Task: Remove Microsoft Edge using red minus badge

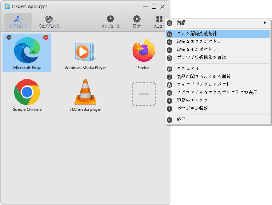Action: [46, 37]
